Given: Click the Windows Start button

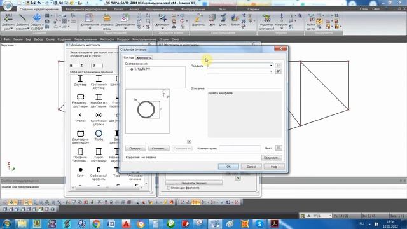Looking at the screenshot, I should pyautogui.click(x=7, y=224).
